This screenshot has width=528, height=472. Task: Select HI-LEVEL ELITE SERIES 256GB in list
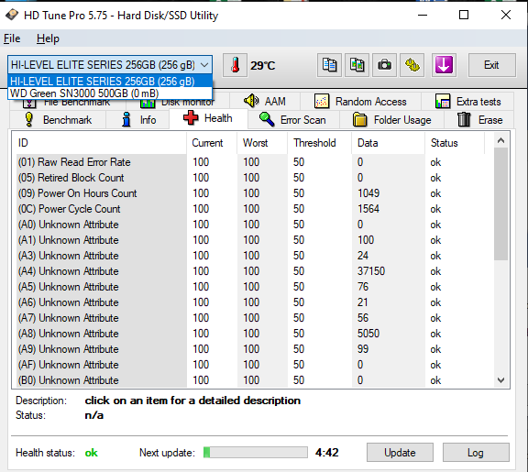coord(110,82)
